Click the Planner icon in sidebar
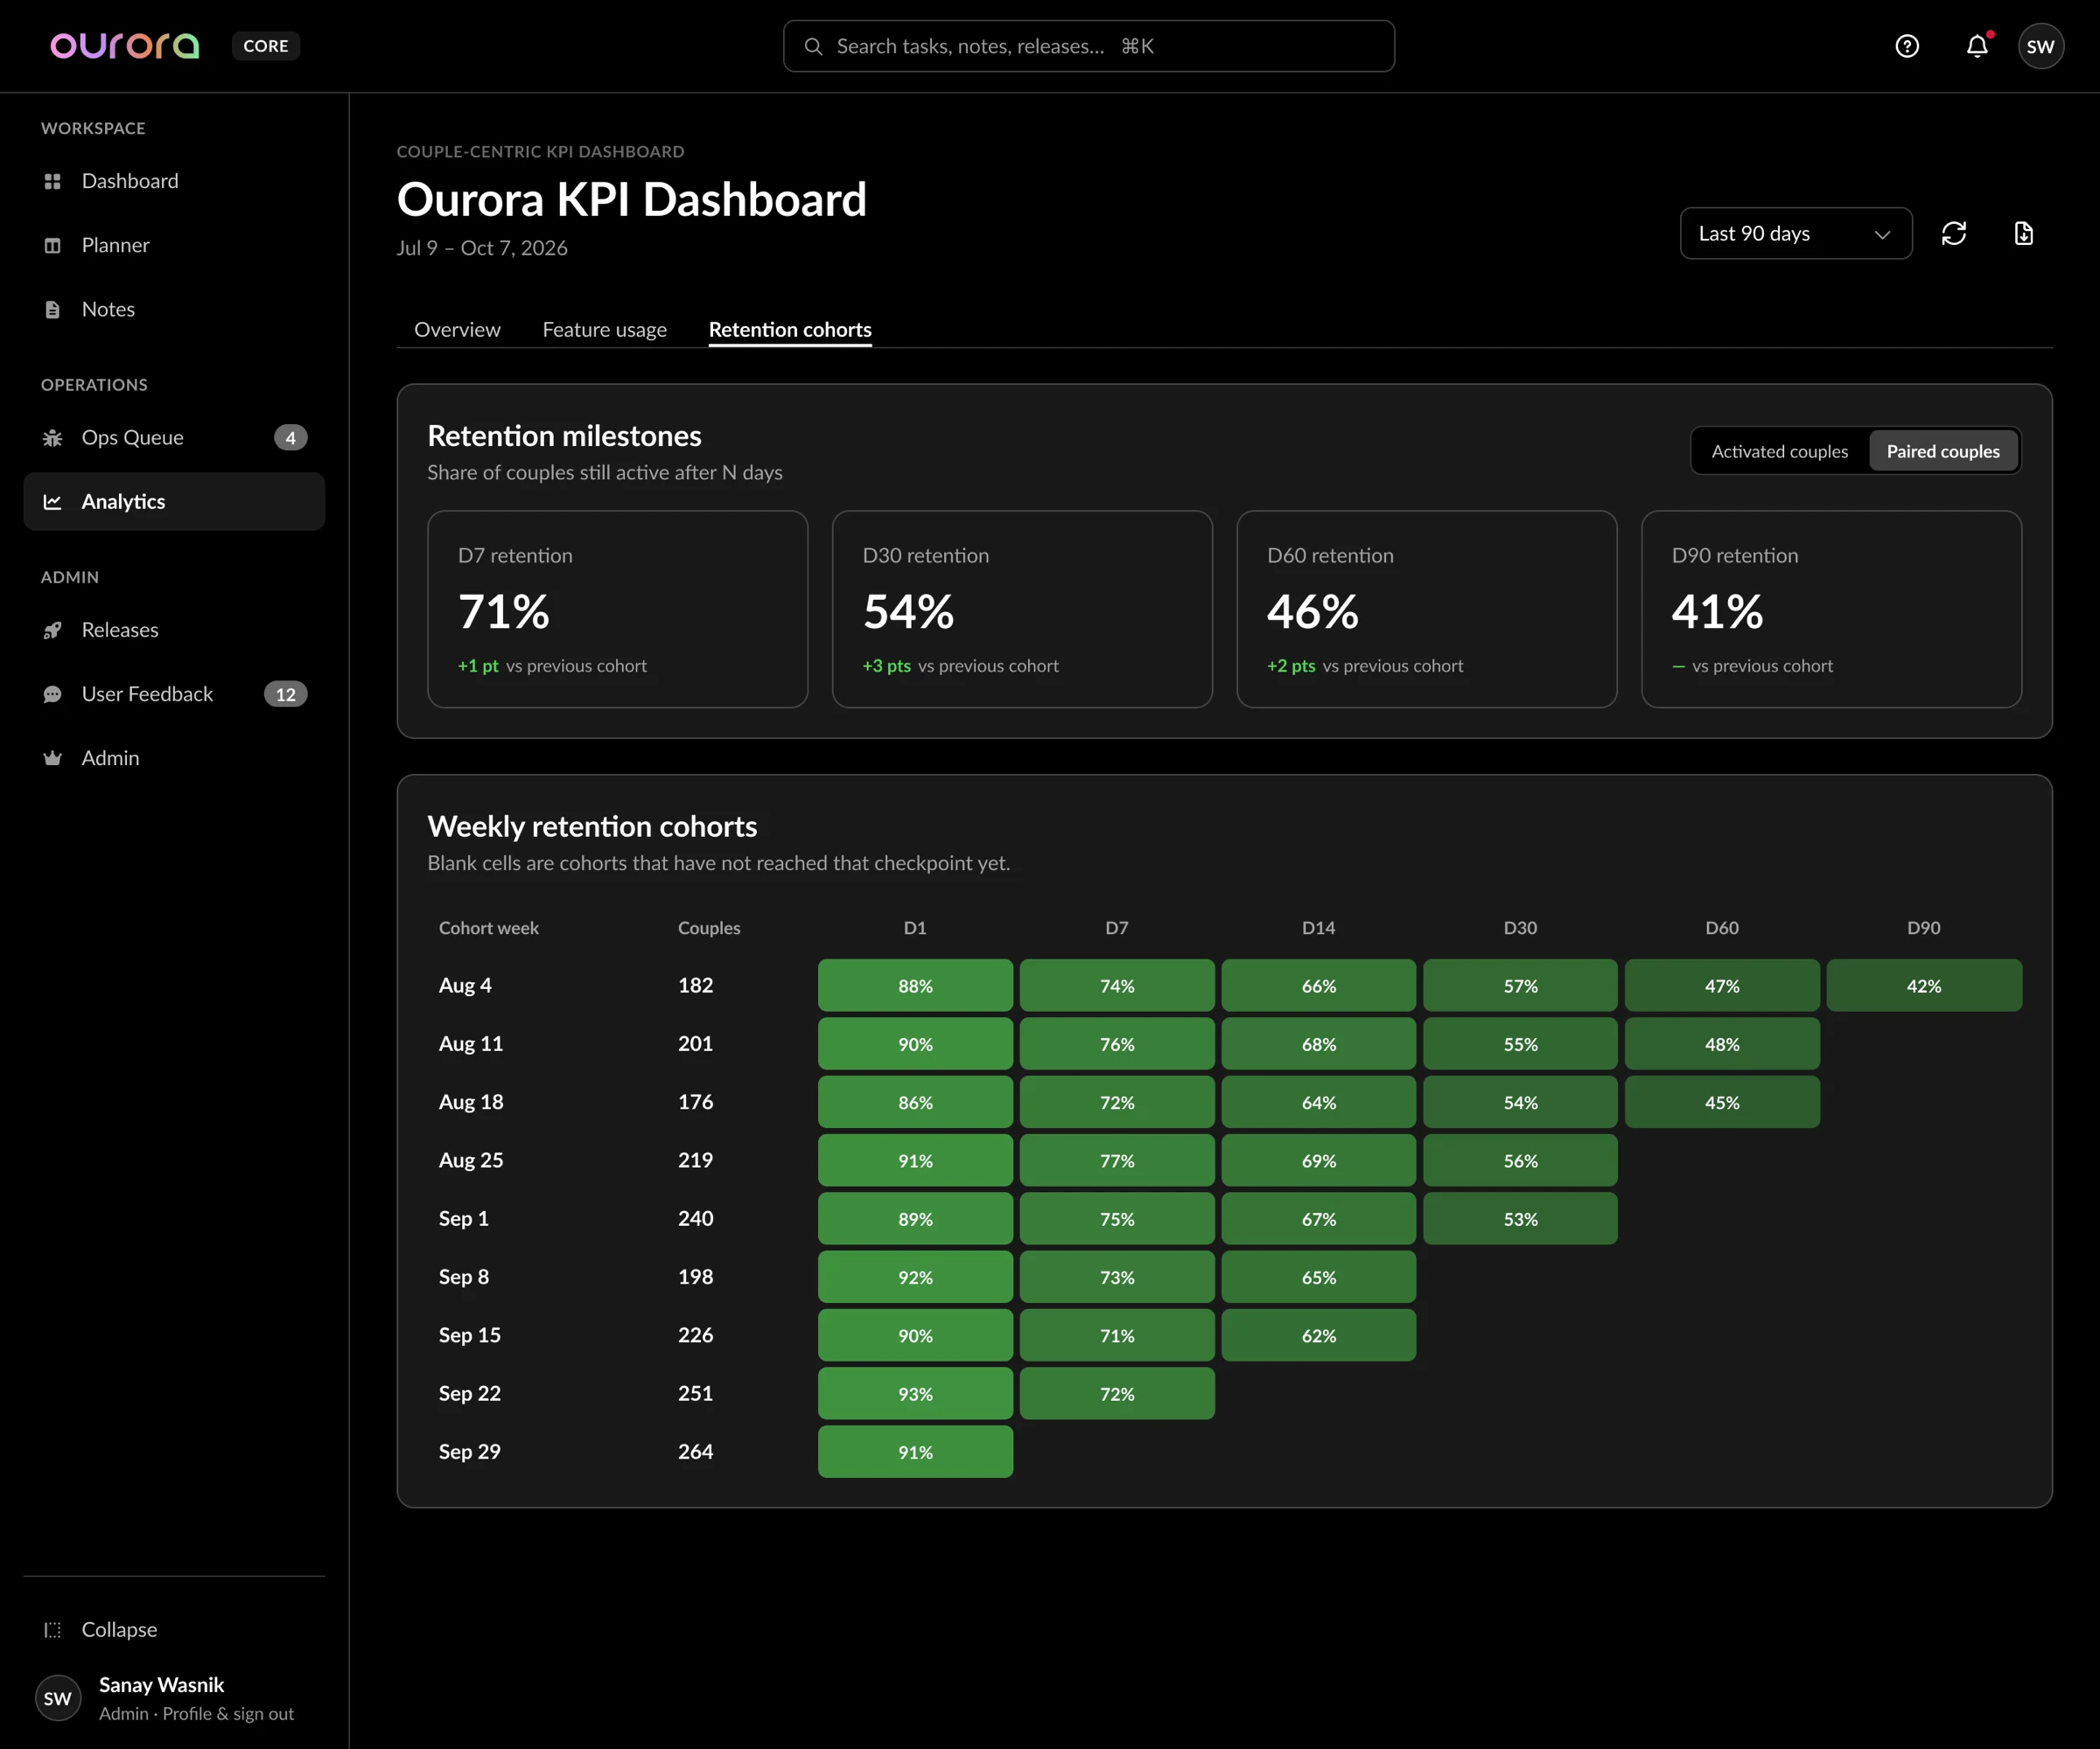The image size is (2100, 1749). pos(53,245)
